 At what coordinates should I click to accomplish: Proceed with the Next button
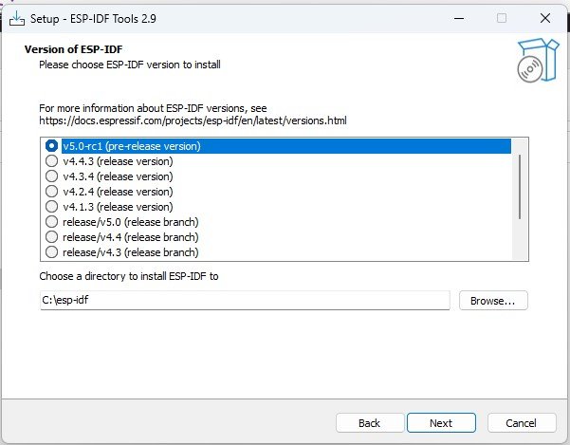(441, 423)
